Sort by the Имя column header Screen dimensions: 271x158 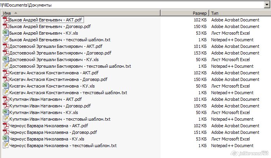80,13
